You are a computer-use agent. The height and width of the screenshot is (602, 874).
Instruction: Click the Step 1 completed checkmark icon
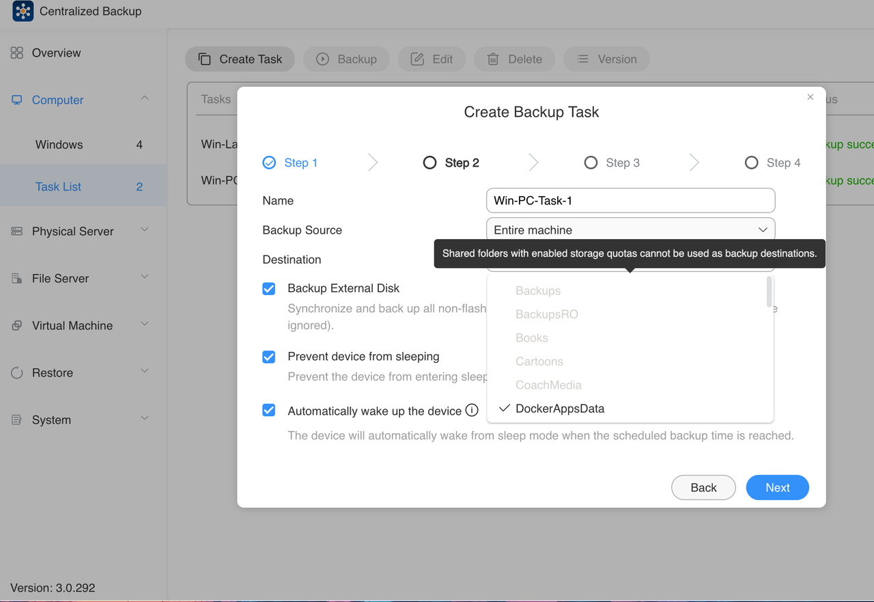point(269,163)
